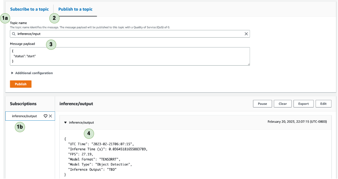The width and height of the screenshot is (338, 179).
Task: Remove the inference/output subscription with X icon
Action: (x=50, y=116)
